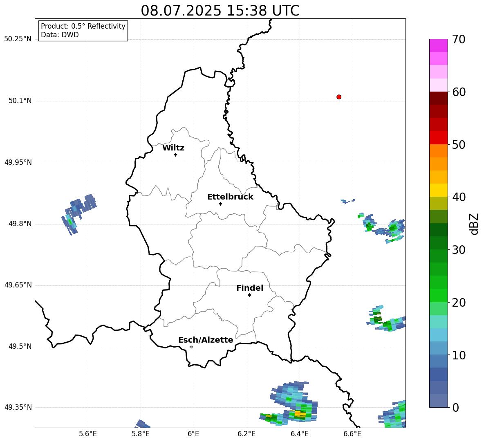
Task: Click the Wiltz station cross marker
Action: pyautogui.click(x=176, y=155)
